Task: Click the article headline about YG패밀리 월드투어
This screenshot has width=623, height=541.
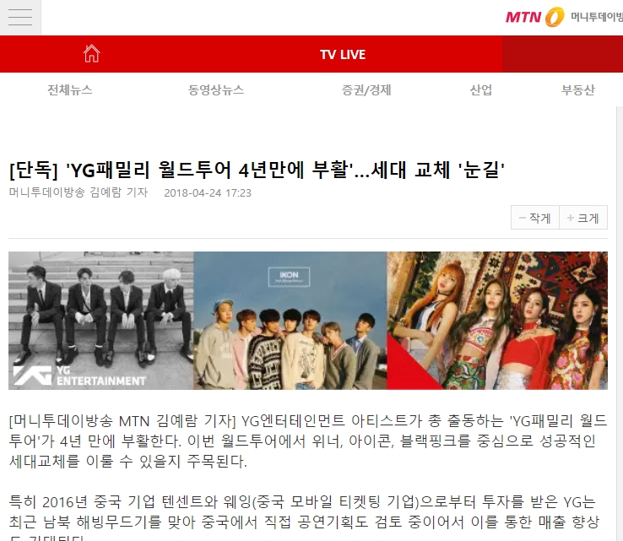Action: (x=257, y=170)
